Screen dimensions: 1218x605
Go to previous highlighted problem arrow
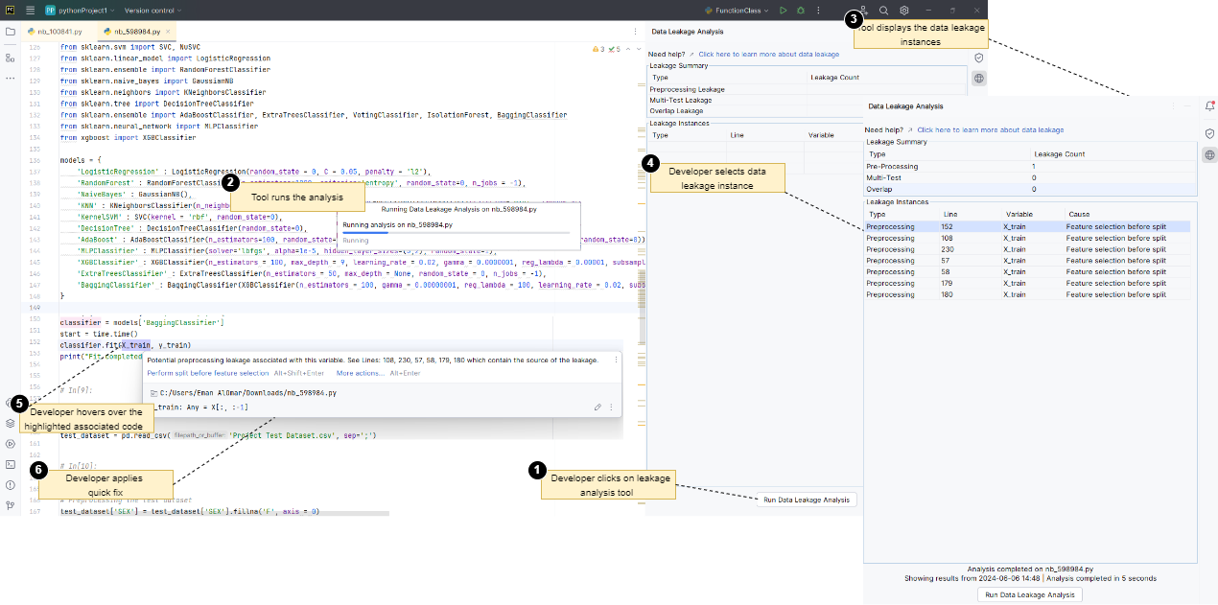click(626, 47)
